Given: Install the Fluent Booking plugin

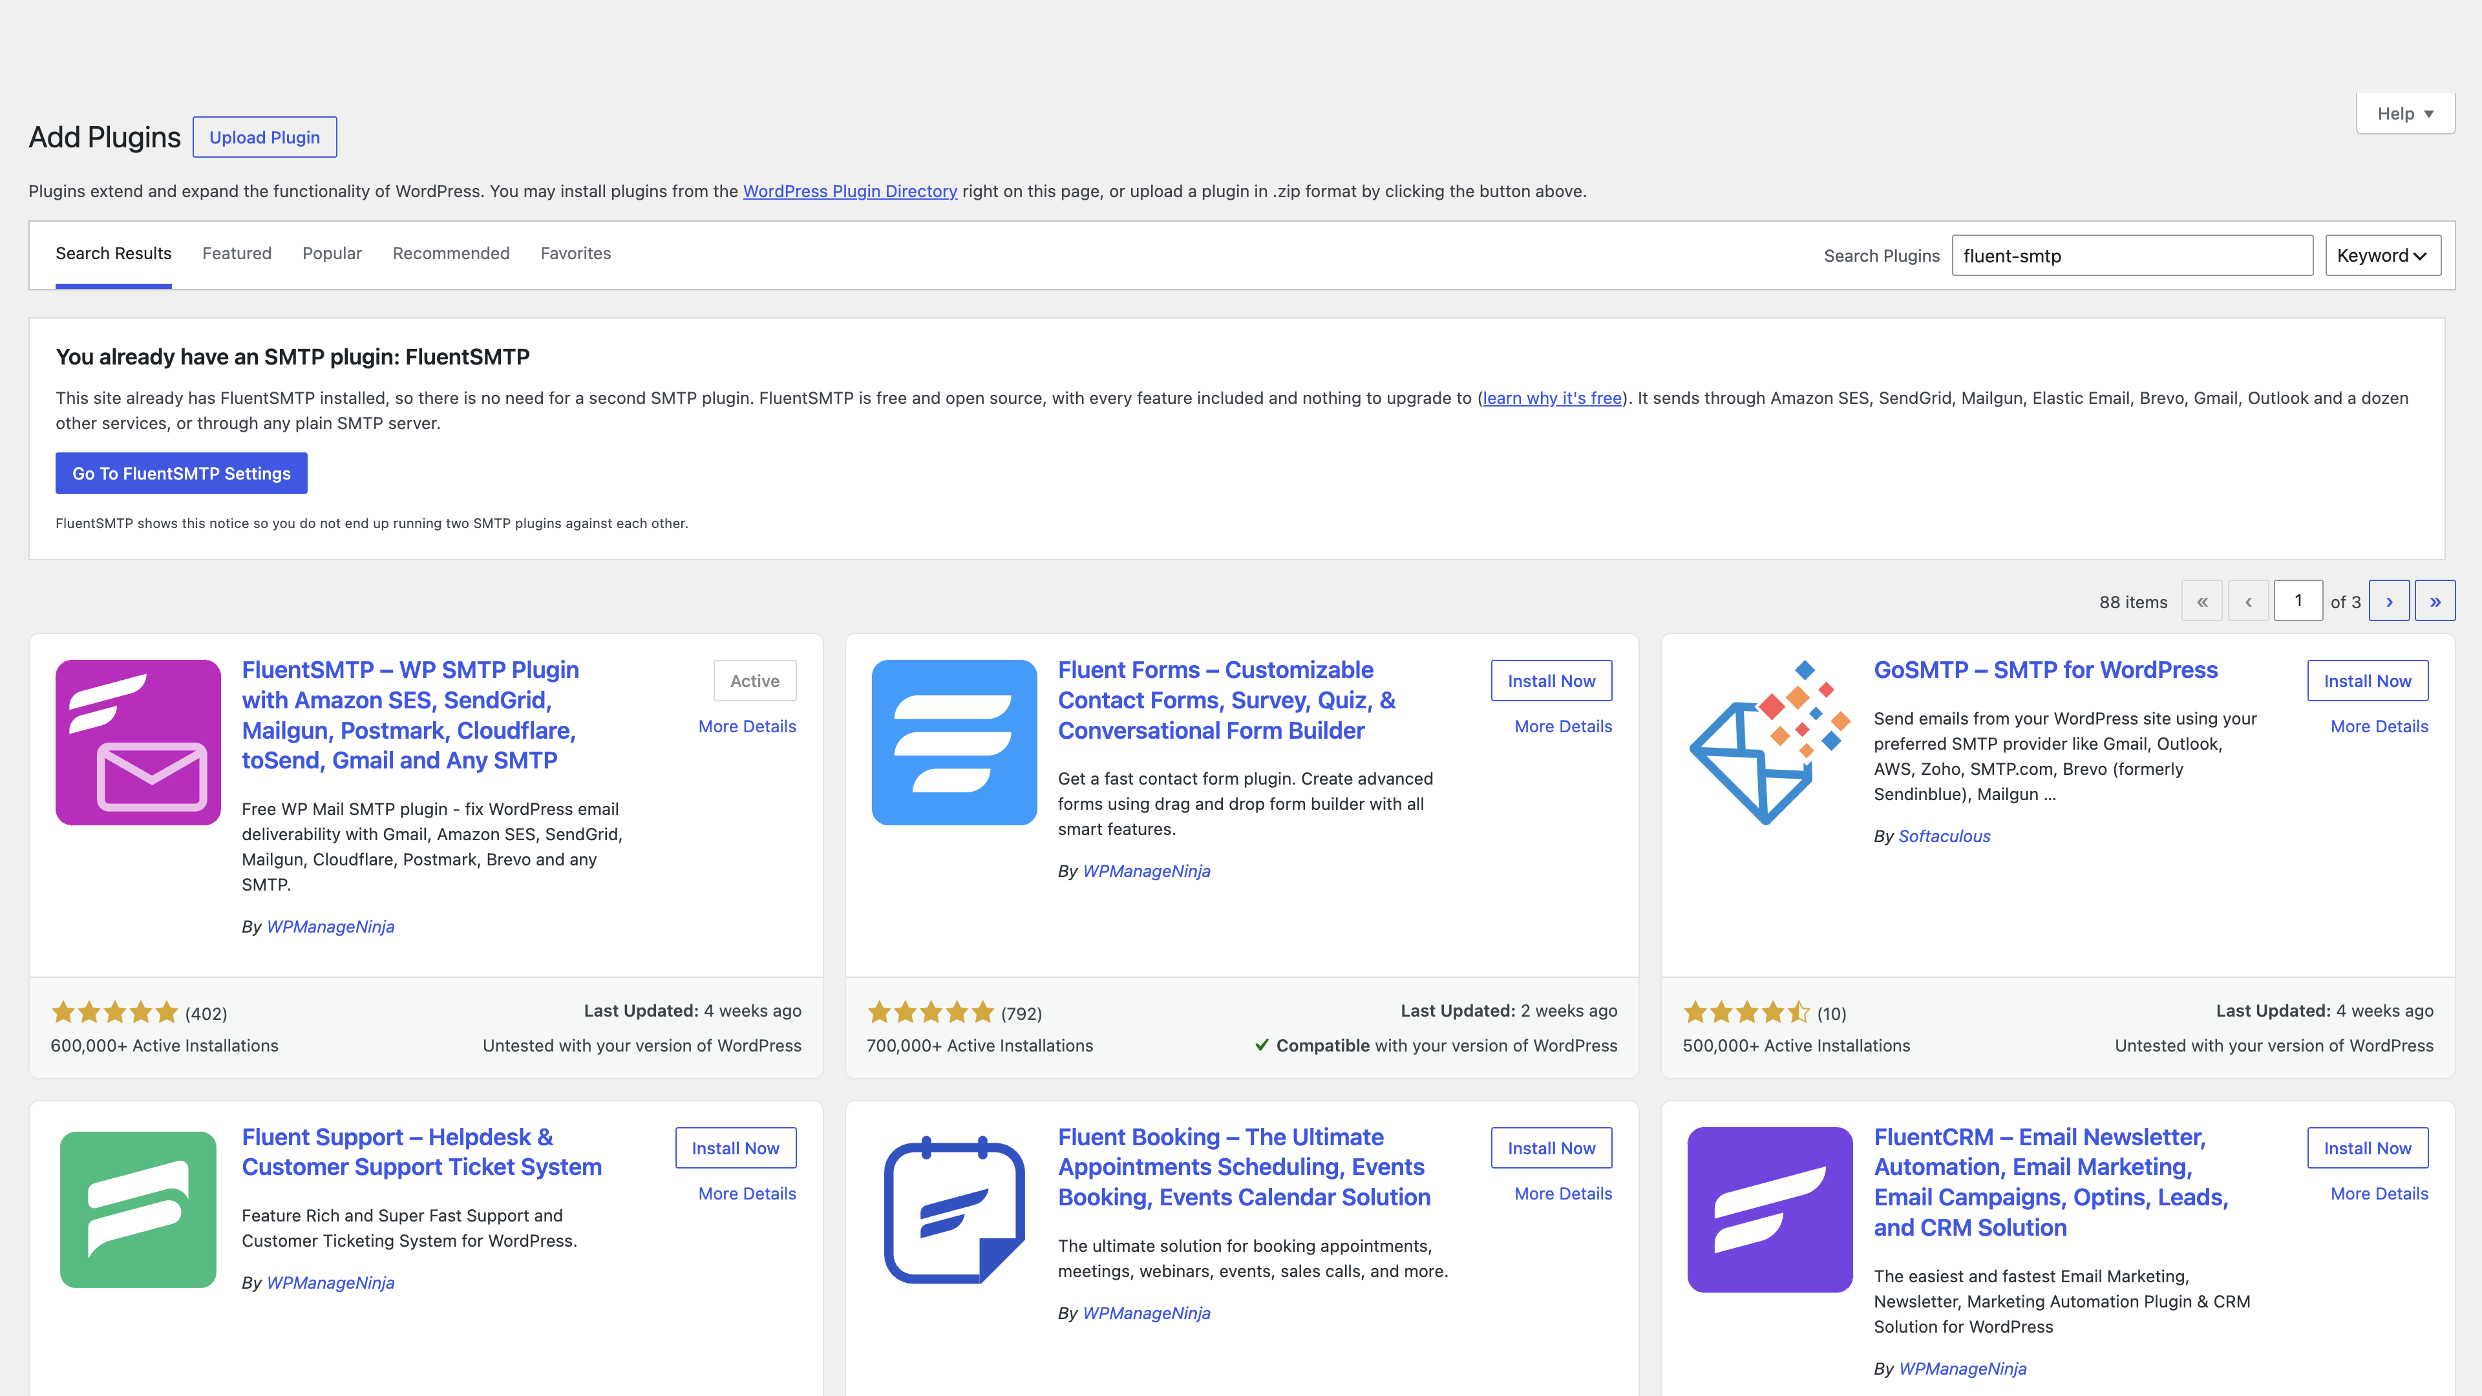Looking at the screenshot, I should tap(1551, 1147).
